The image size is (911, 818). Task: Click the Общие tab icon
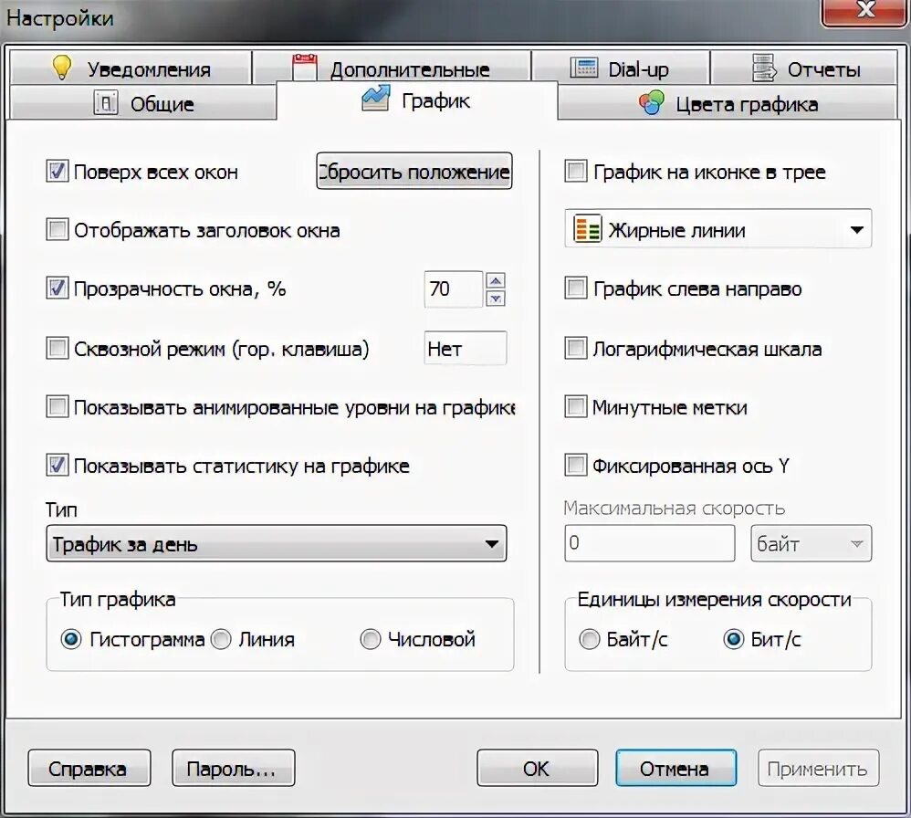[106, 103]
